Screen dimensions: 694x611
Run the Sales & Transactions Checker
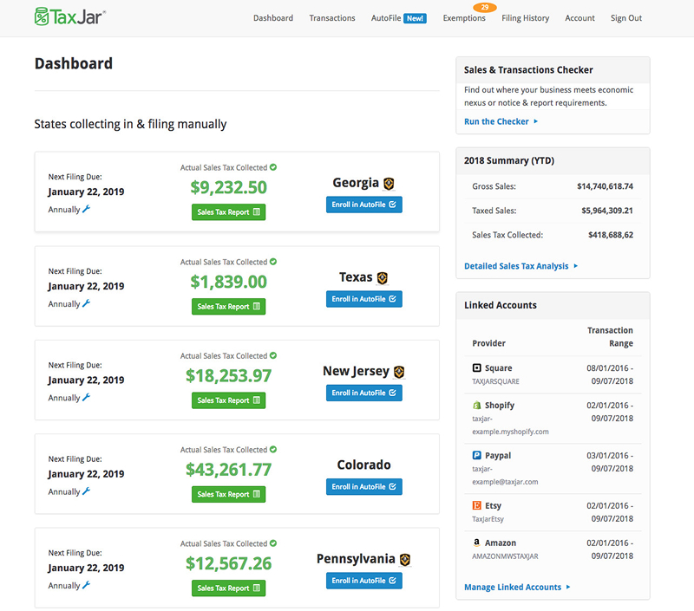point(496,122)
